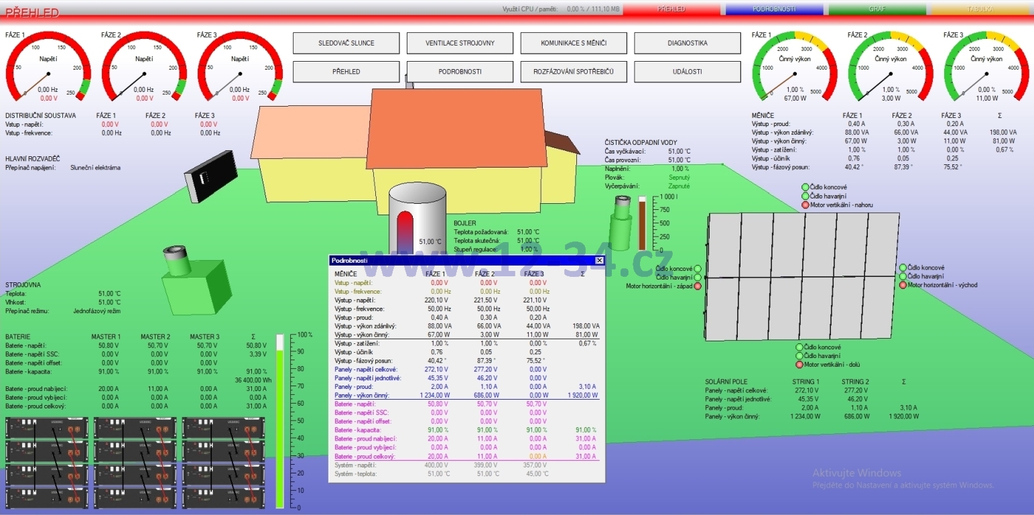1034x515 pixels.
Task: Click the Motor vertikální - dolů indicator
Action: click(x=799, y=365)
